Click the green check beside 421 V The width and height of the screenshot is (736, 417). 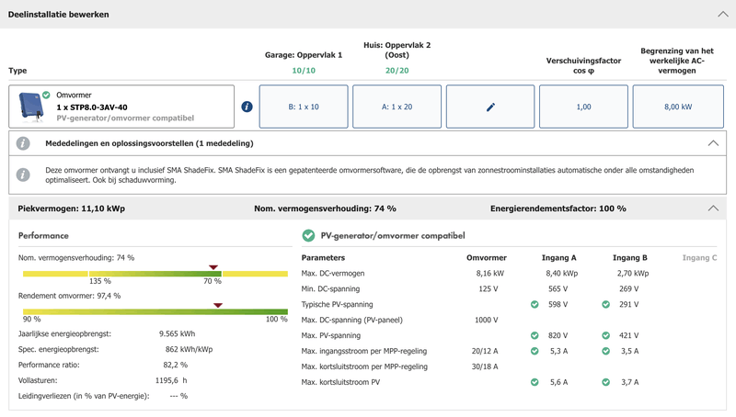click(605, 335)
